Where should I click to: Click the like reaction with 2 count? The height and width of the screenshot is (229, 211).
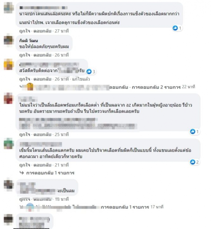pyautogui.click(x=193, y=162)
